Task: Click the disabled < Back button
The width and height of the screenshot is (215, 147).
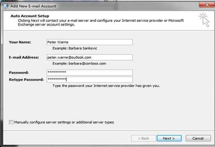Action: [143, 138]
